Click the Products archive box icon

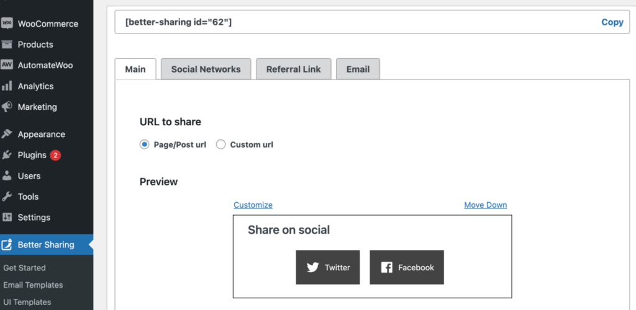tap(7, 44)
